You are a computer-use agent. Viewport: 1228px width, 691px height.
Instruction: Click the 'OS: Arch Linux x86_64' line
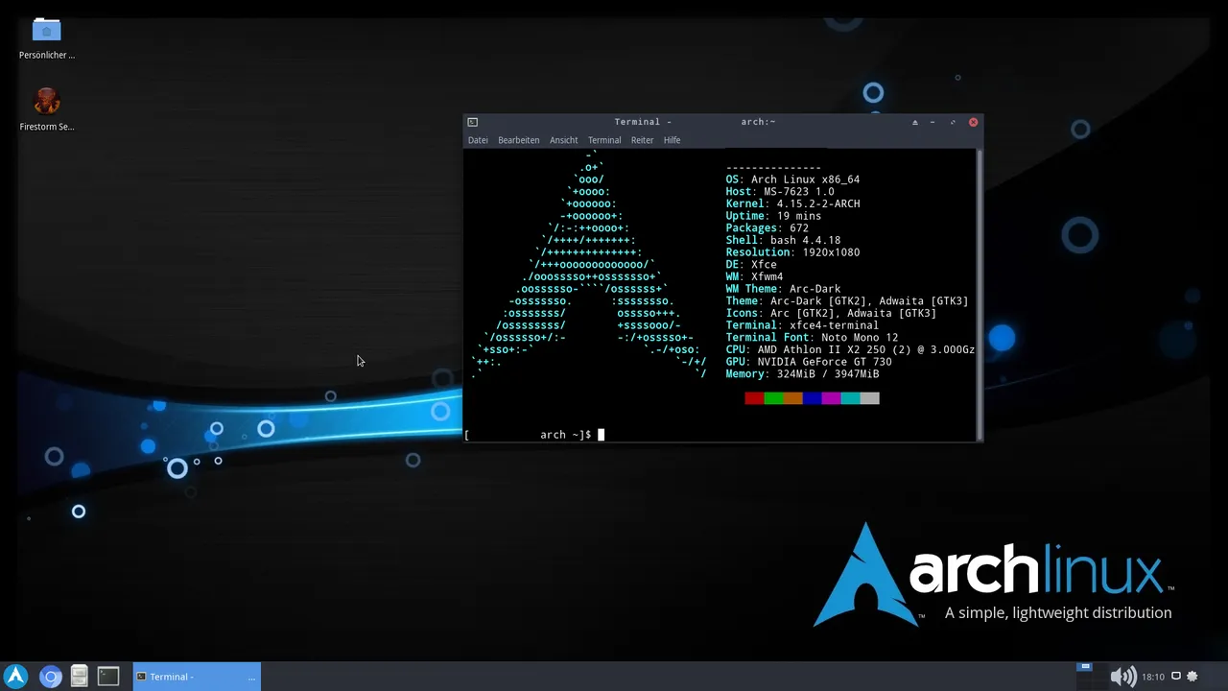coord(792,179)
